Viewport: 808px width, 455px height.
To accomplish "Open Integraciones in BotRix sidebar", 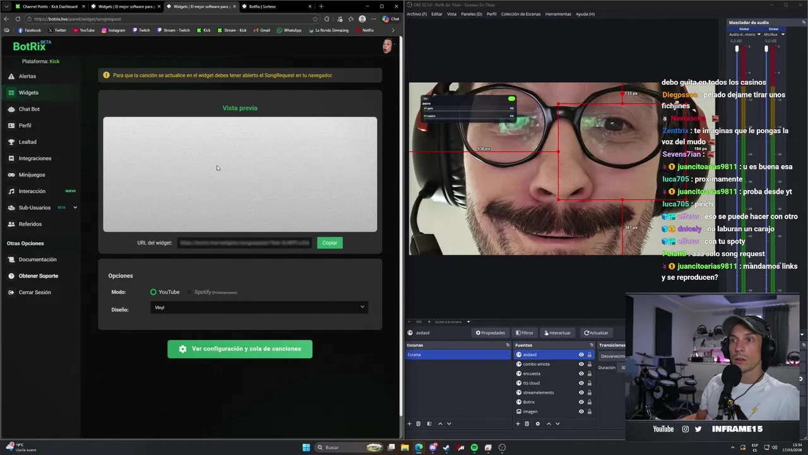I will (35, 158).
